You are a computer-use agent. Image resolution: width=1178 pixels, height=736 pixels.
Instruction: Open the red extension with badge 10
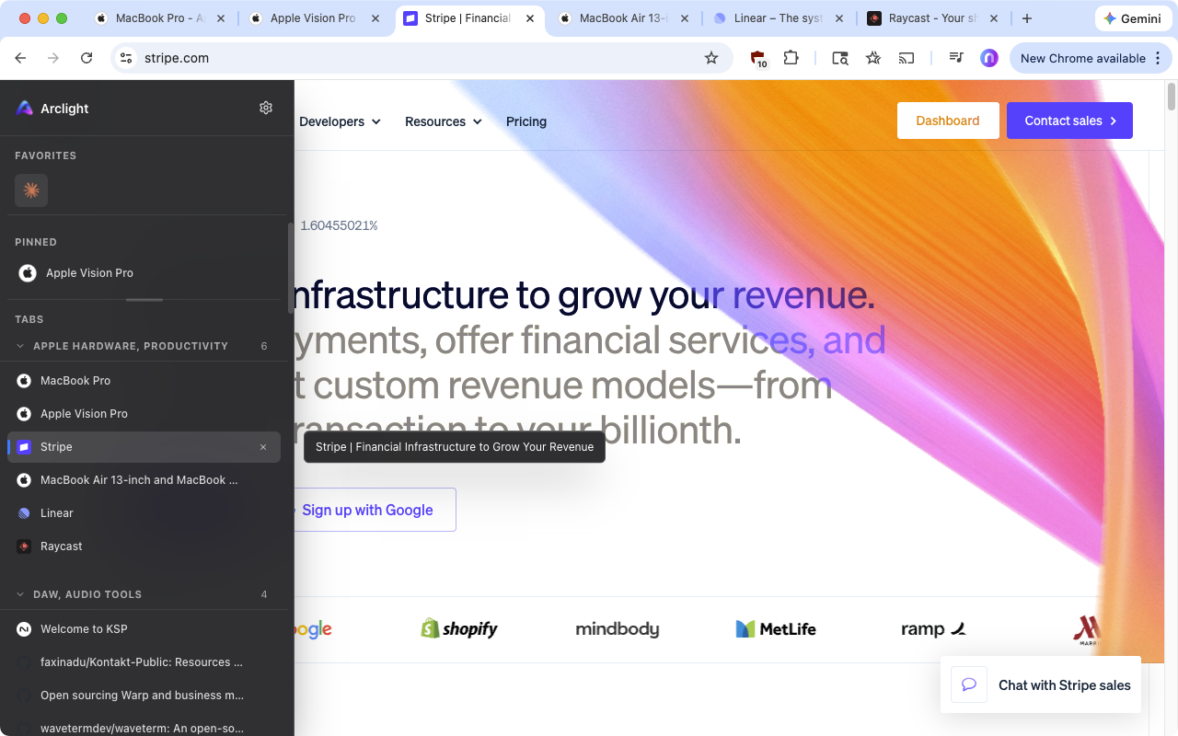(x=757, y=58)
